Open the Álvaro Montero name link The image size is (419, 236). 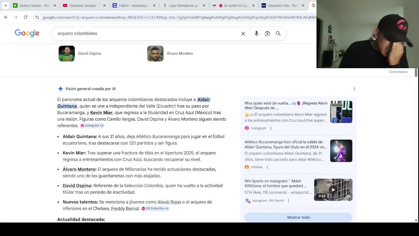[180, 53]
